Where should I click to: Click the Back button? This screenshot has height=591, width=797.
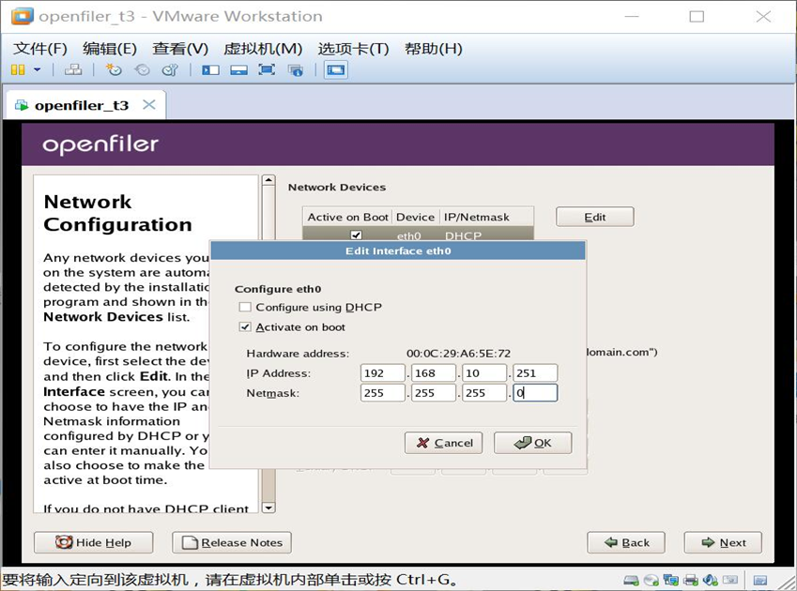coord(626,542)
